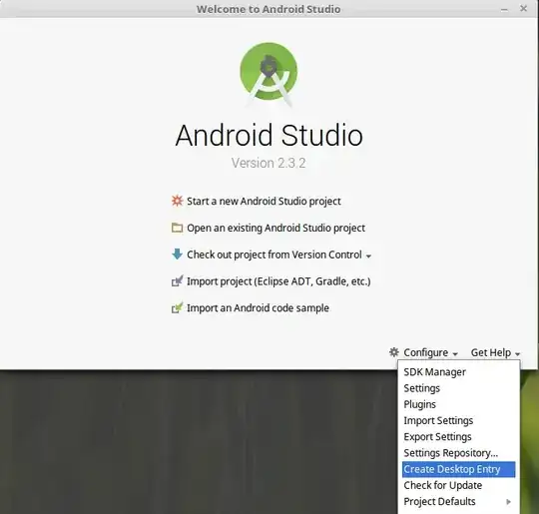Expand the Version Control dropdown arrow
This screenshot has width=539, height=514.
tap(369, 257)
